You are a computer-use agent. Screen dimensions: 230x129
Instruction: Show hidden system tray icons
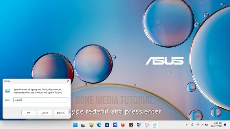[187, 125]
